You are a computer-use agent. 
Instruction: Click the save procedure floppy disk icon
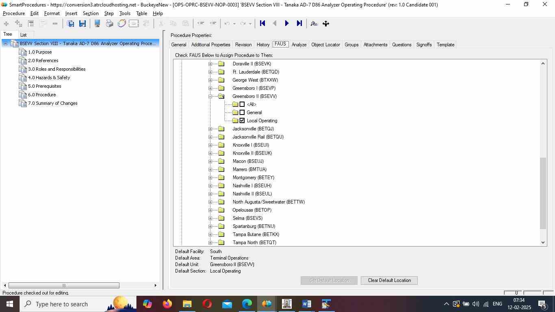[x=82, y=24]
